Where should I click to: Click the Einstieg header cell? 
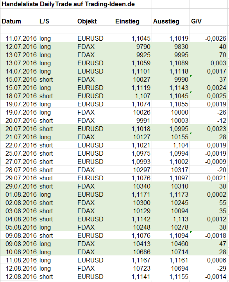click(x=133, y=22)
